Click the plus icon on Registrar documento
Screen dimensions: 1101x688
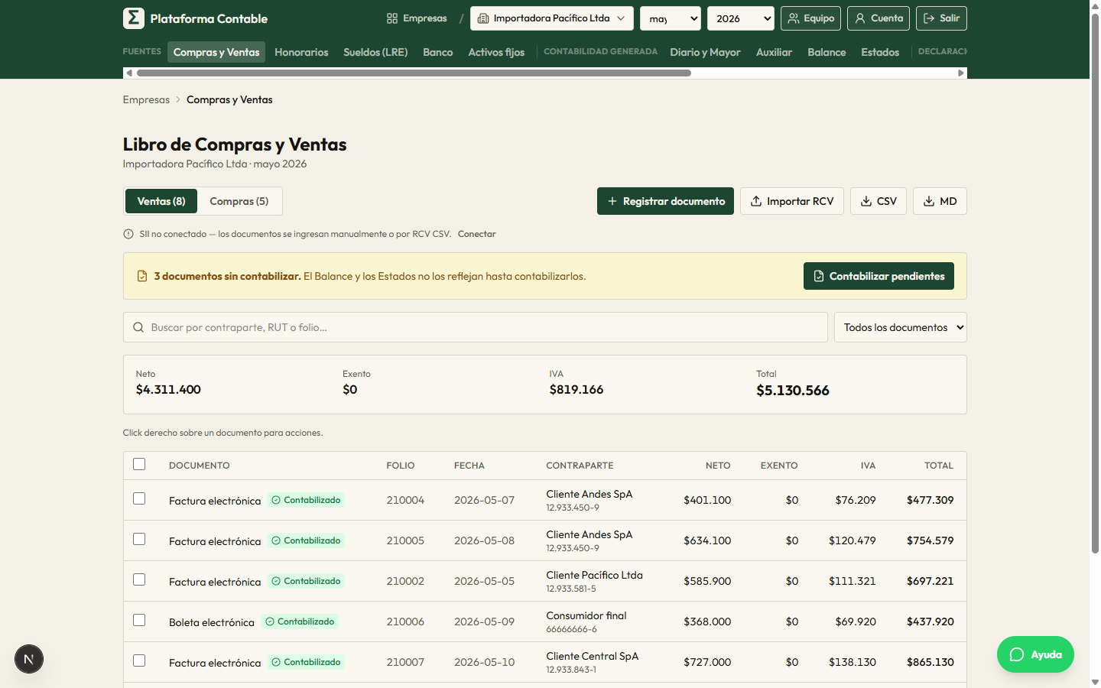pyautogui.click(x=612, y=201)
